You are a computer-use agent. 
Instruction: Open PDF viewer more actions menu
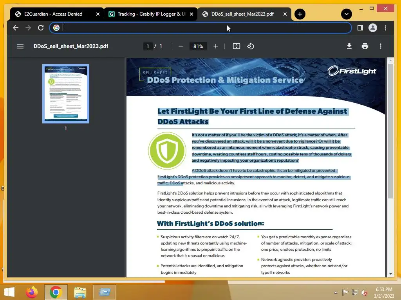[x=381, y=46]
